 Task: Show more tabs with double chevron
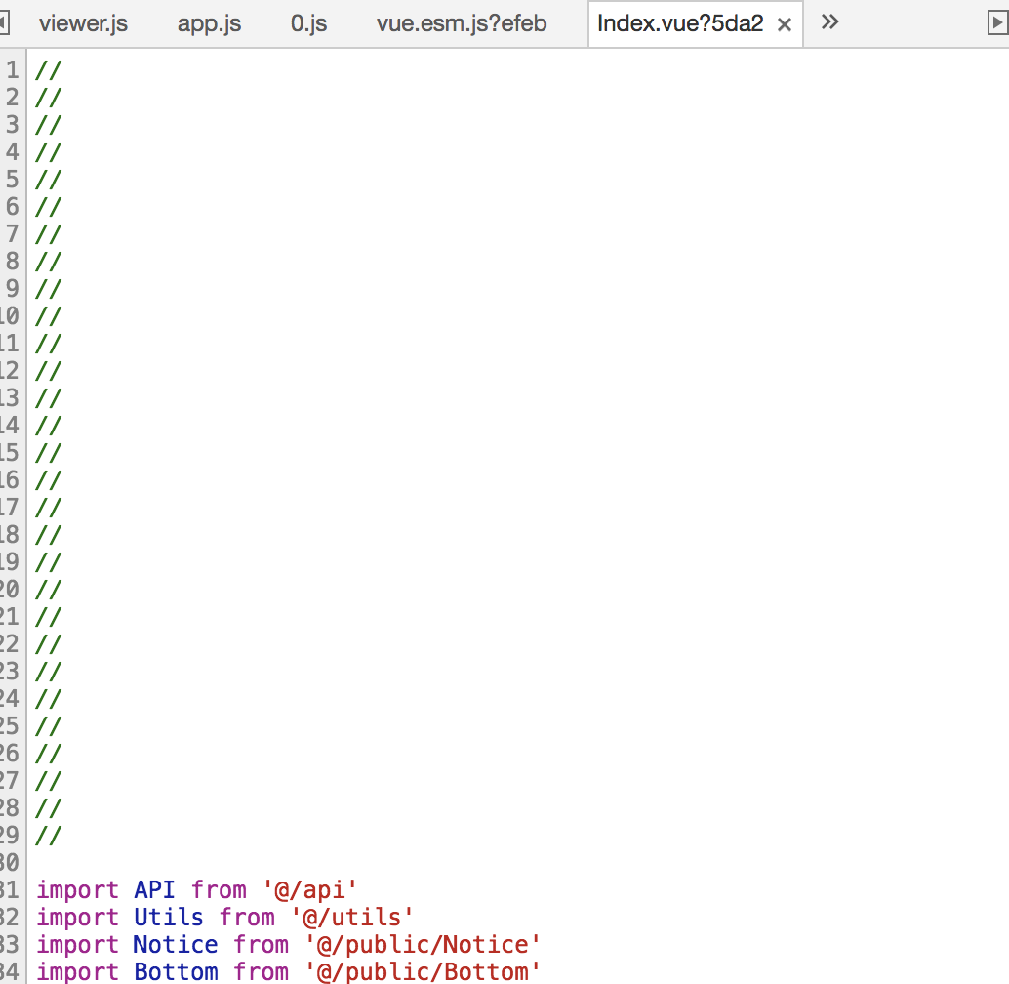[x=830, y=22]
